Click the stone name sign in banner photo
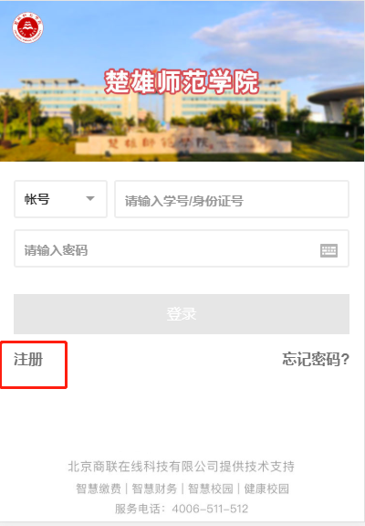Screen dimensions: 365x526 (183, 143)
